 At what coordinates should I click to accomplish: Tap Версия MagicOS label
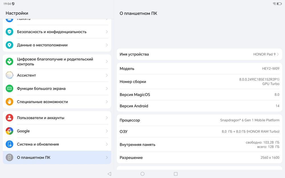click(135, 95)
